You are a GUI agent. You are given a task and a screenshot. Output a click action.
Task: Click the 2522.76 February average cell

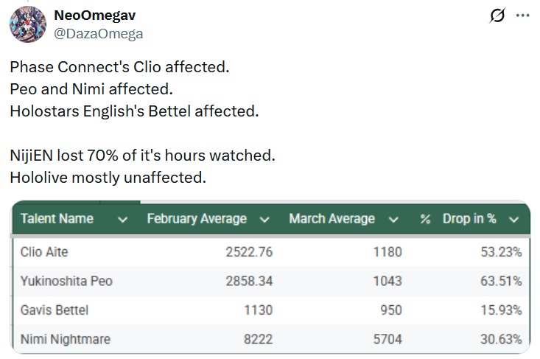(x=249, y=252)
